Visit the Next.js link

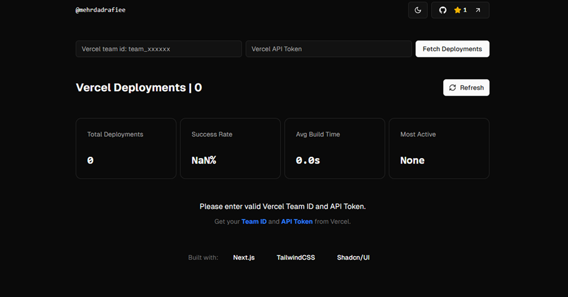244,257
